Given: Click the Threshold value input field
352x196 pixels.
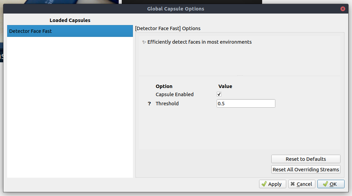Looking at the screenshot, I should 246,104.
